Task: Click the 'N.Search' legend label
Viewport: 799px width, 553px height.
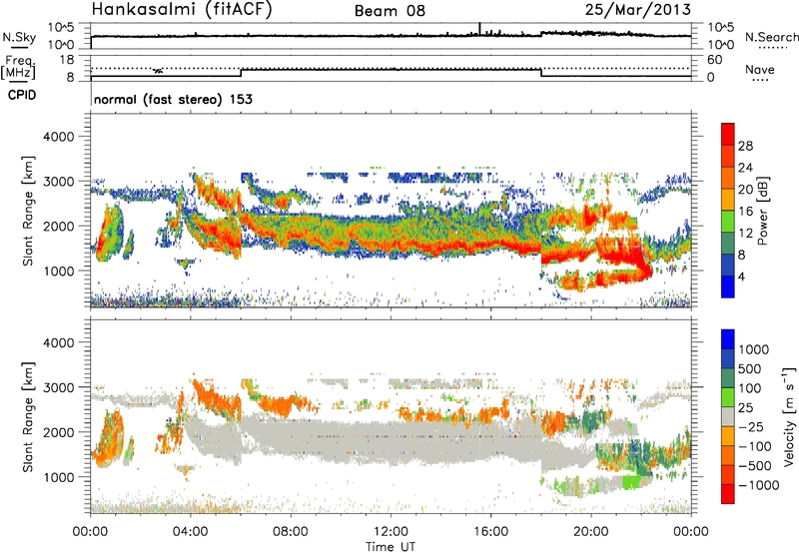Action: tap(771, 37)
